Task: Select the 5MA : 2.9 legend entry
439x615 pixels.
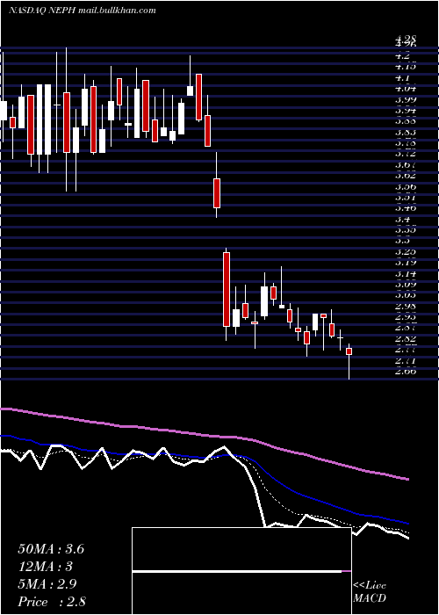Action: click(x=47, y=584)
